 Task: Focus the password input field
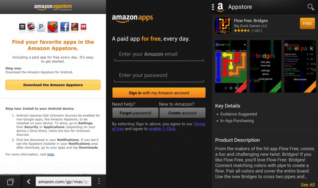(x=159, y=75)
